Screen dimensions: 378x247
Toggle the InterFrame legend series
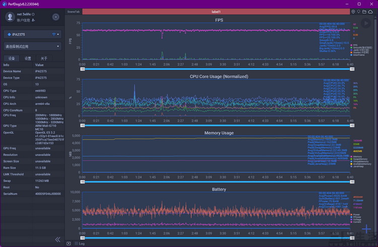357,55
